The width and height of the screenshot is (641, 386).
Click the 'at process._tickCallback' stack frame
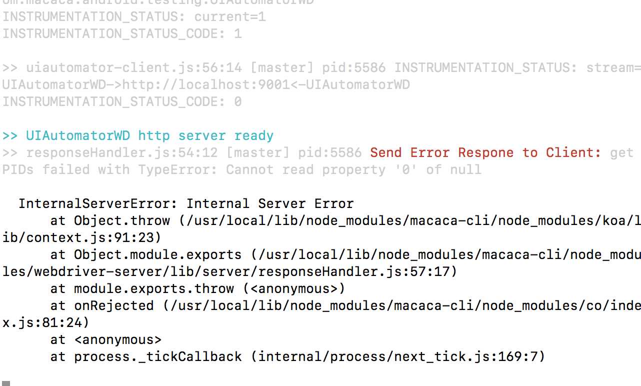(146, 356)
